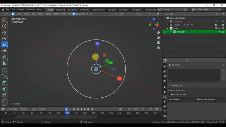The height and width of the screenshot is (127, 226).
Task: Select the Measure tool
Action: (4, 63)
